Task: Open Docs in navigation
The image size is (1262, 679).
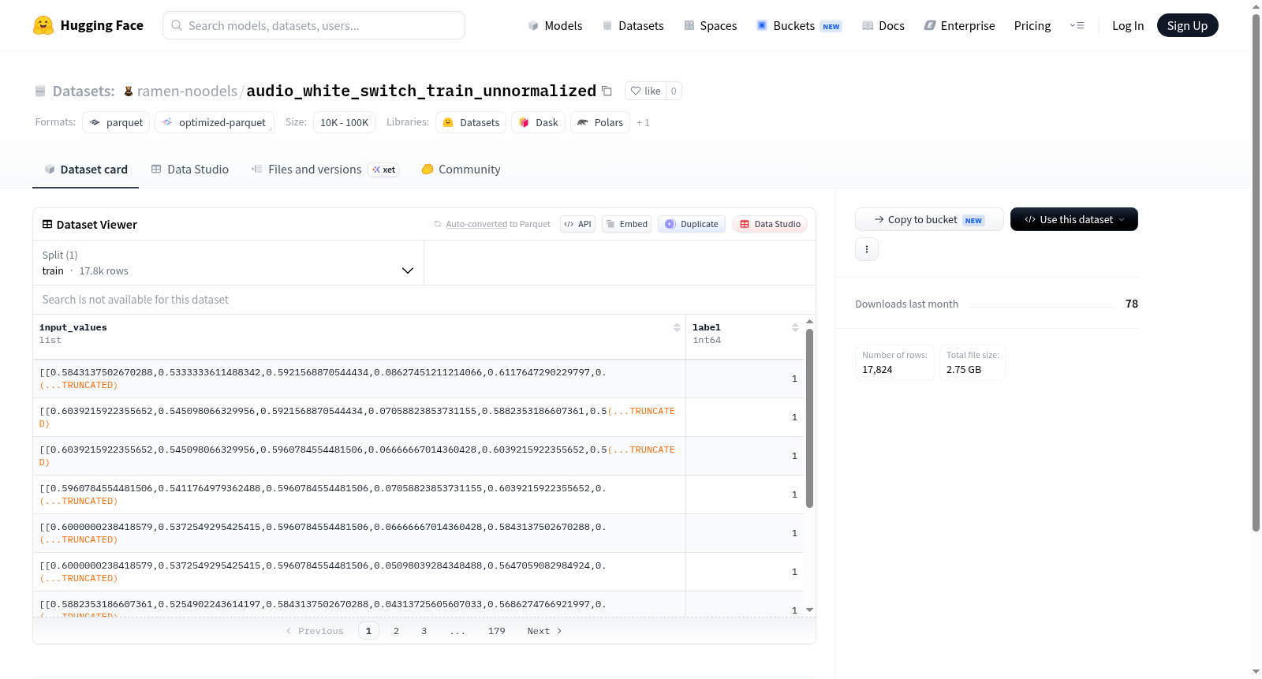Action: coord(883,25)
